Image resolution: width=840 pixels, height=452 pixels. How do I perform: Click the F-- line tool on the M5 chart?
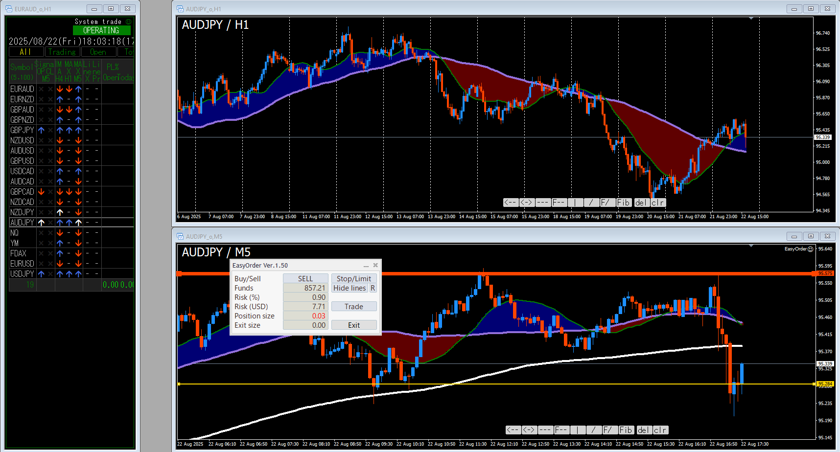point(561,430)
